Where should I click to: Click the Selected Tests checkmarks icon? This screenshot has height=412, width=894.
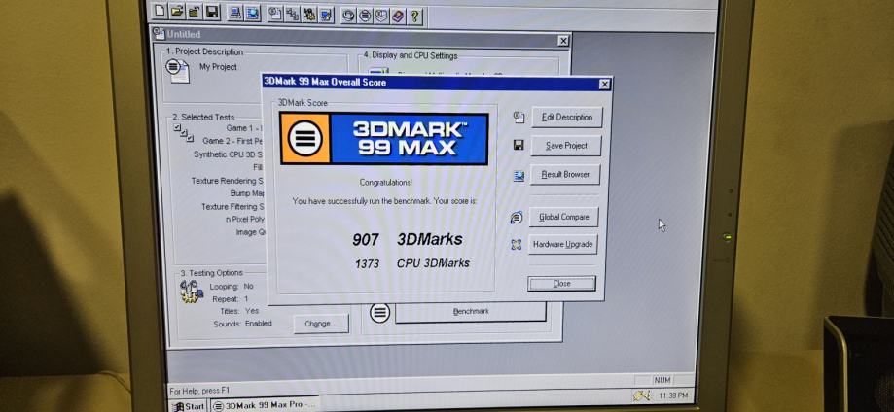pos(184,133)
